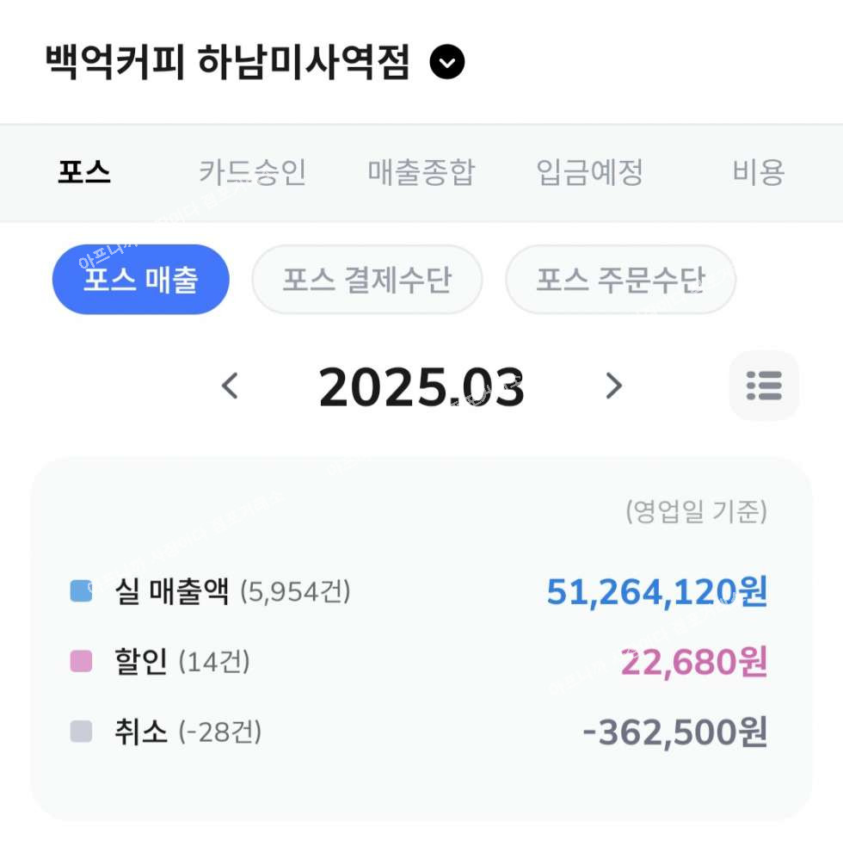Tap the 백억커피 하남미사역점 store title

tap(227, 62)
